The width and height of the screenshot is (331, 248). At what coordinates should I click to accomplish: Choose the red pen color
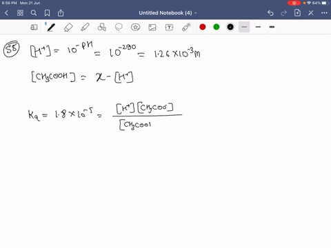203,27
